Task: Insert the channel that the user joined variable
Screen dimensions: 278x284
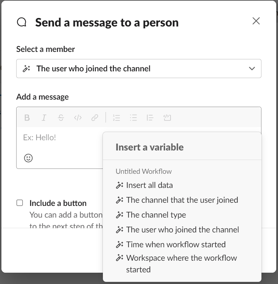Action: point(182,200)
